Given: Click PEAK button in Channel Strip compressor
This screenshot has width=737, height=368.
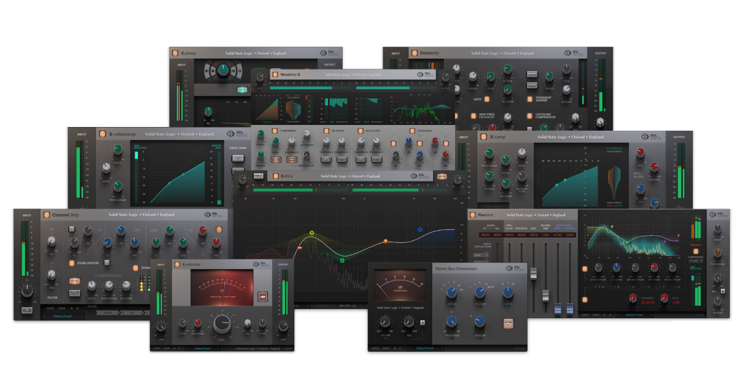Looking at the screenshot, I should click(x=74, y=281).
